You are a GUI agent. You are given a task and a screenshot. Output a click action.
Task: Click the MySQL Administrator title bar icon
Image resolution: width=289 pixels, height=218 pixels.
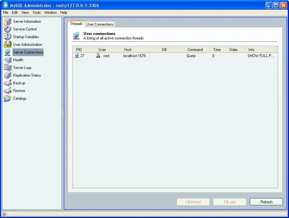[x=5, y=5]
